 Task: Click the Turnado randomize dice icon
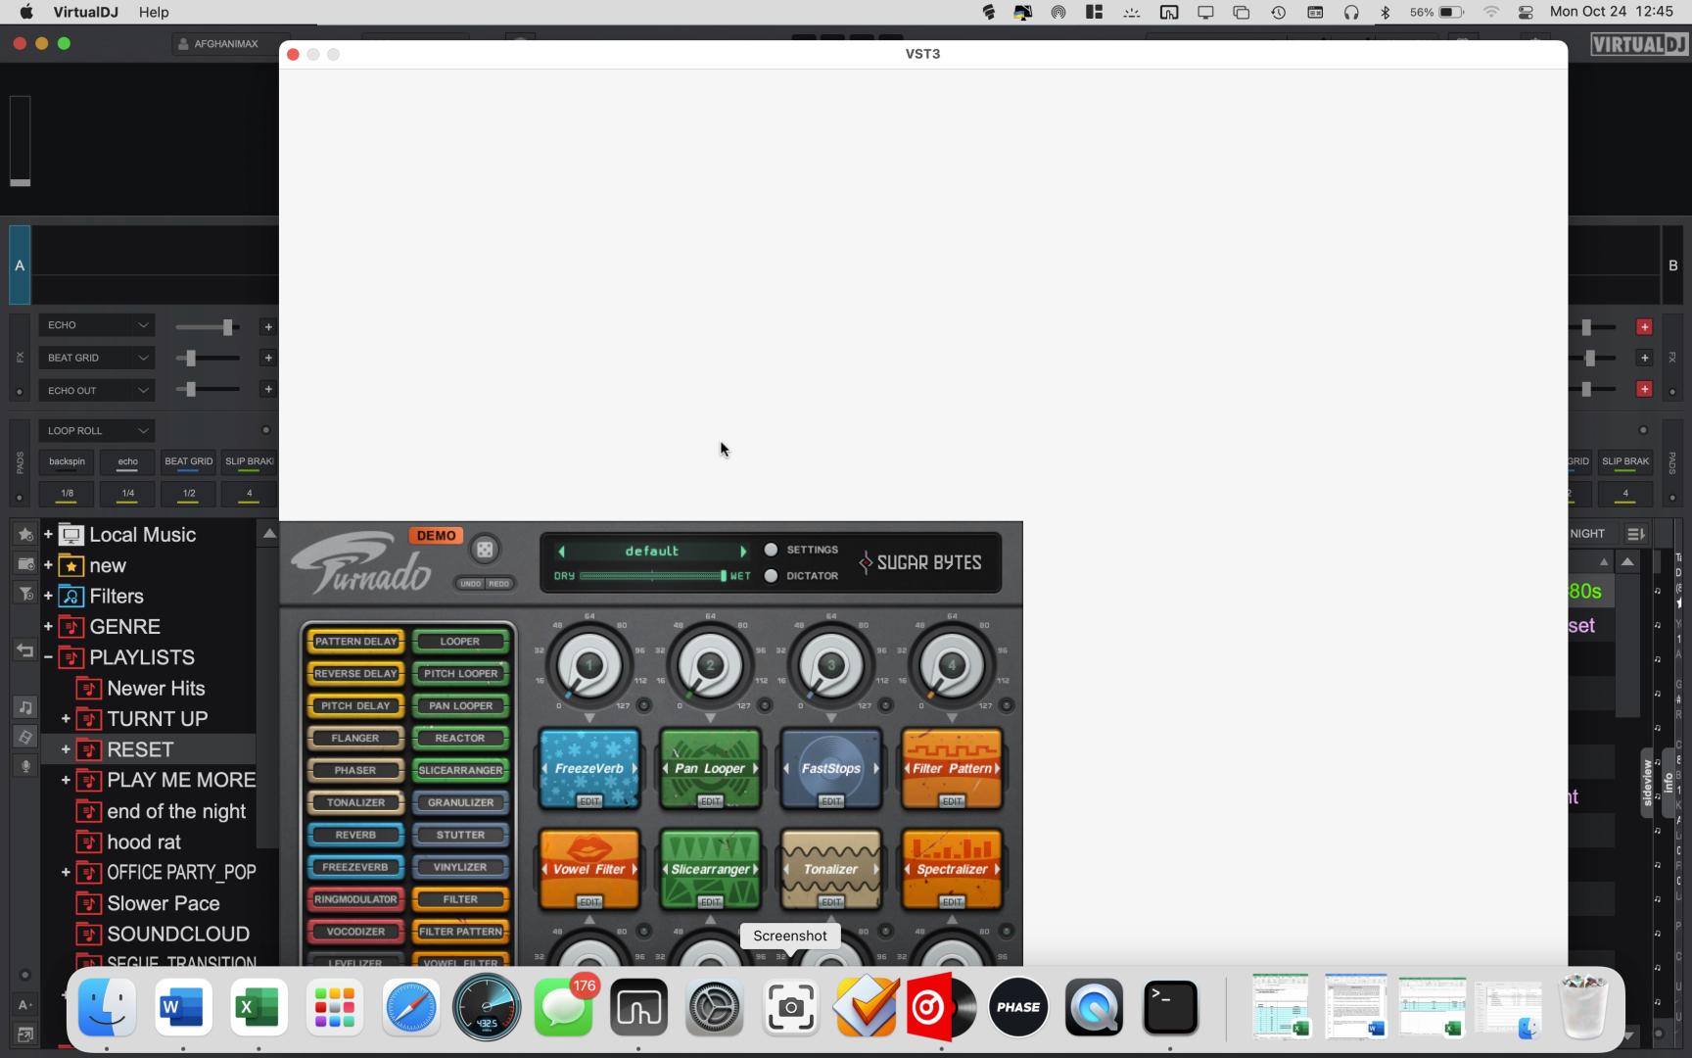point(485,550)
